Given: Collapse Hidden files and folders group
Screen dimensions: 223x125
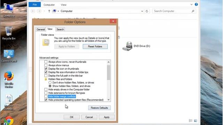Looking at the screenshot, I should (46, 79).
